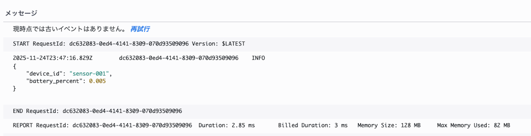Click the $LATEST version text
The width and height of the screenshot is (531, 136).
(x=233, y=44)
